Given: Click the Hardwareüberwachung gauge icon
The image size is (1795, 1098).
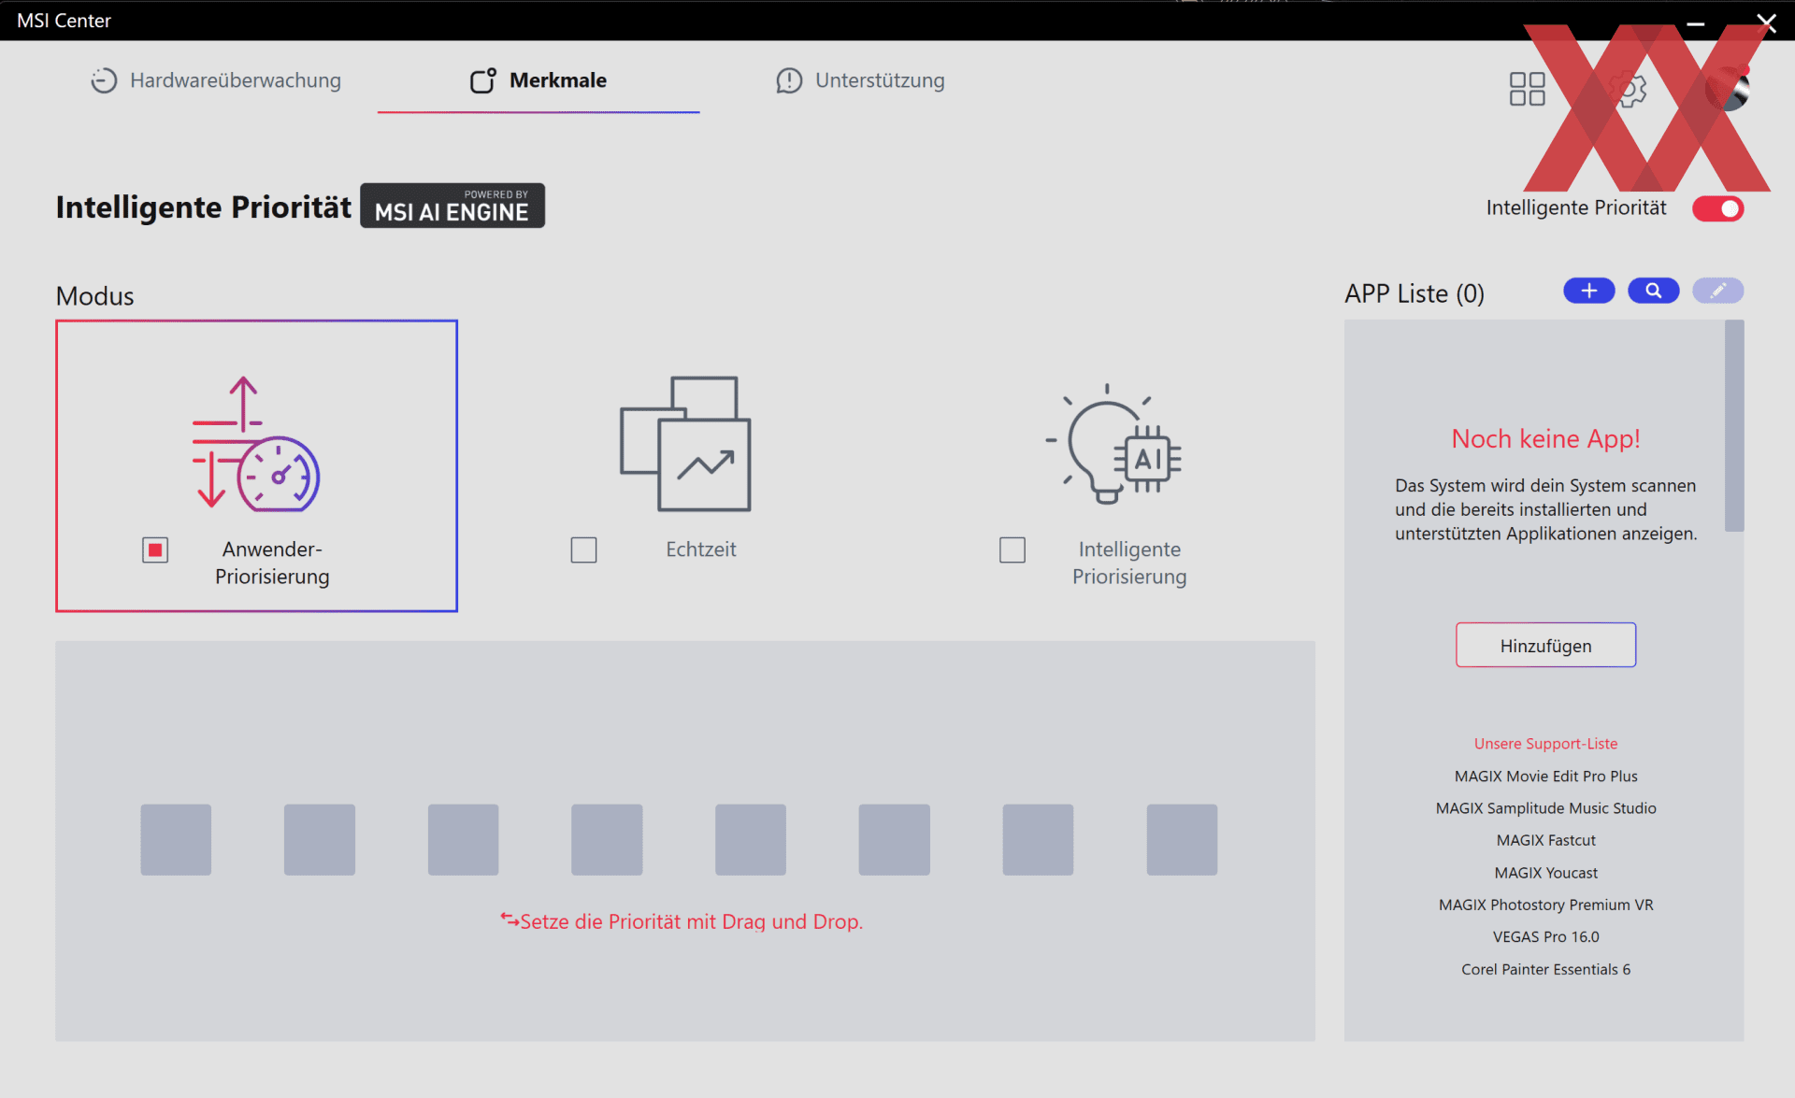Looking at the screenshot, I should point(104,80).
